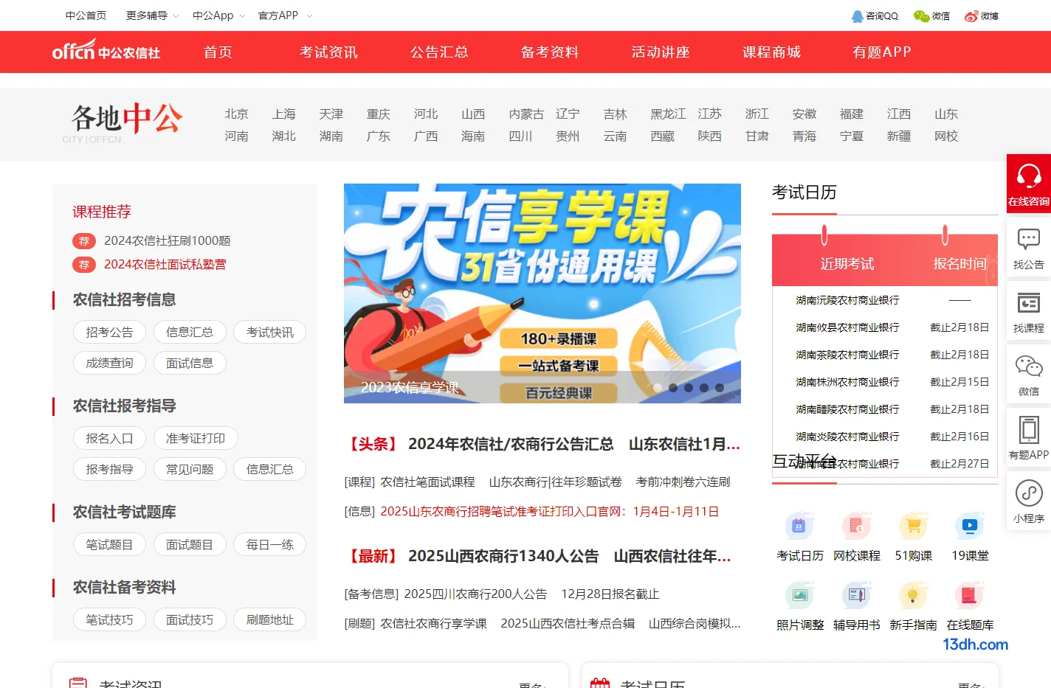Viewport: 1051px width, 688px height.
Task: Click the 招考公告 pill button
Action: tap(109, 332)
